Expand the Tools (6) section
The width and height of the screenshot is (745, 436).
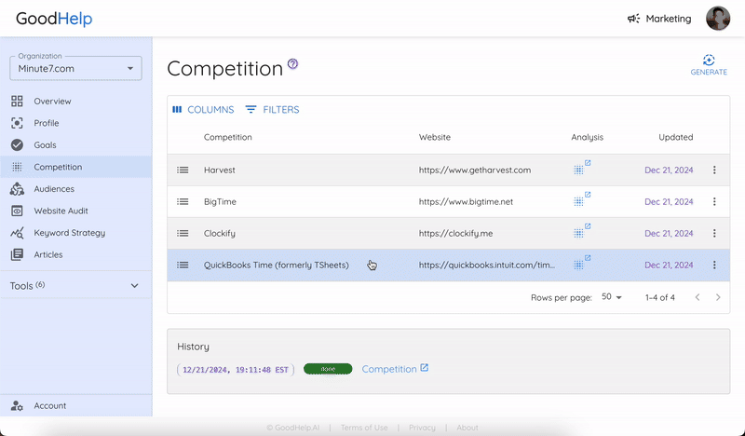[76, 286]
